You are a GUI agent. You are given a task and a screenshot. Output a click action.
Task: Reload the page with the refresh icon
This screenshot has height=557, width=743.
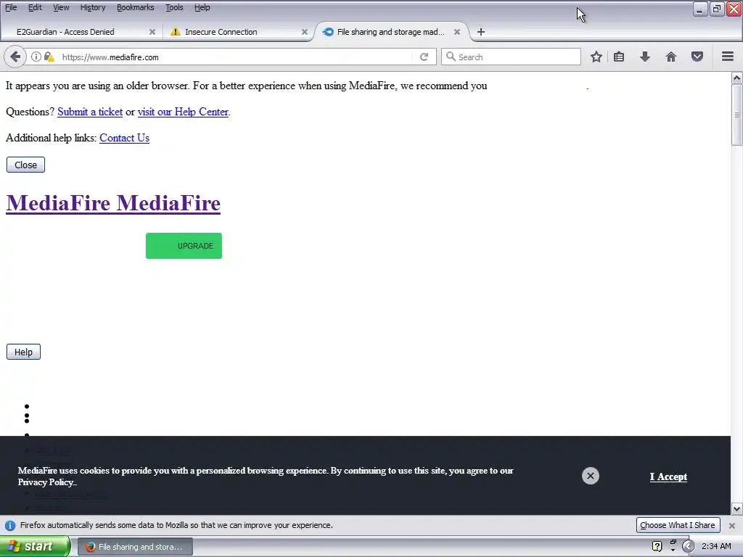424,57
